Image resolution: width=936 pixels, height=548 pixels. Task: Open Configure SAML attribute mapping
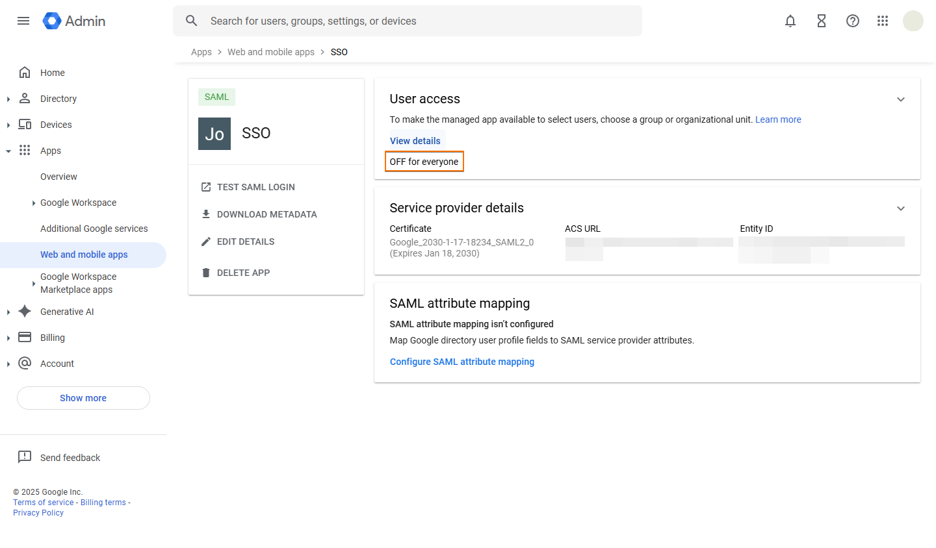click(462, 362)
